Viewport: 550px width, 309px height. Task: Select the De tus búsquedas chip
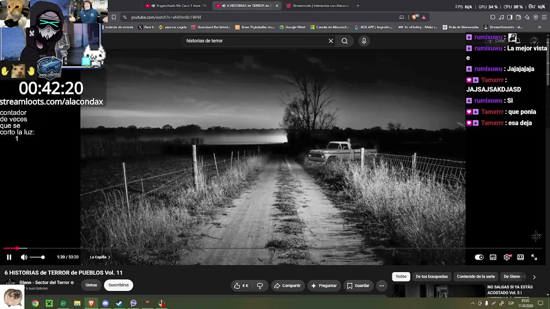coord(431,276)
